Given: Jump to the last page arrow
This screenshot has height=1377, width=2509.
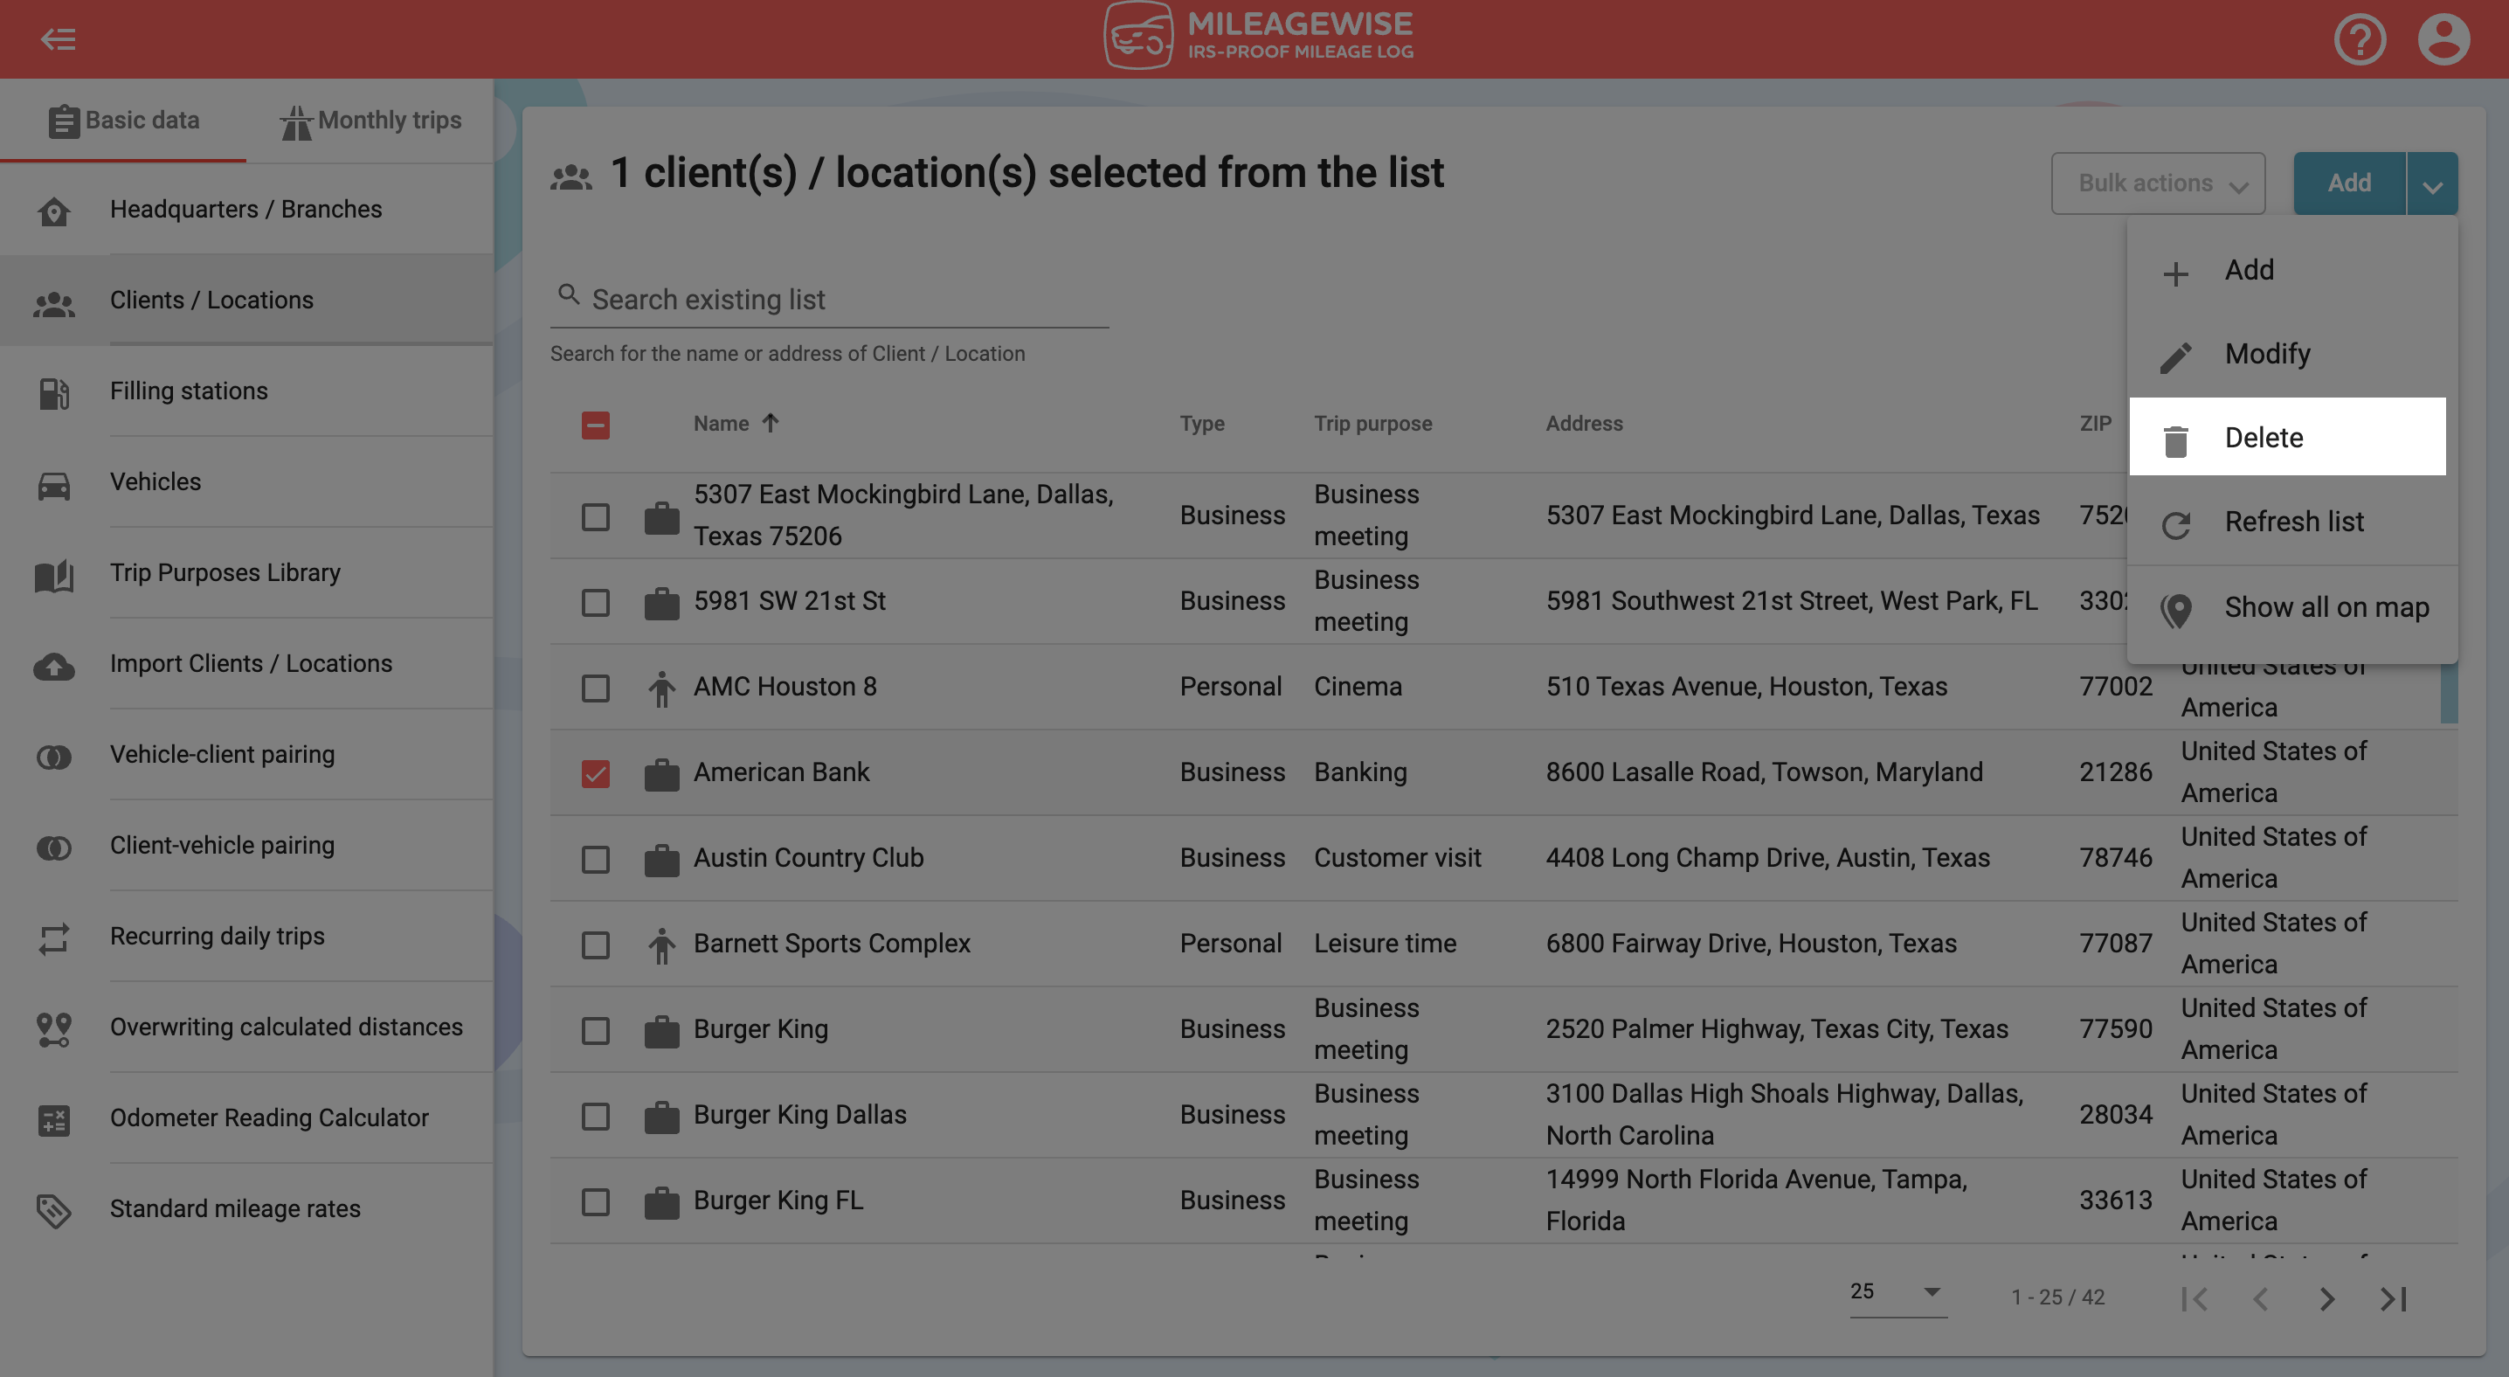Looking at the screenshot, I should pos(2393,1298).
